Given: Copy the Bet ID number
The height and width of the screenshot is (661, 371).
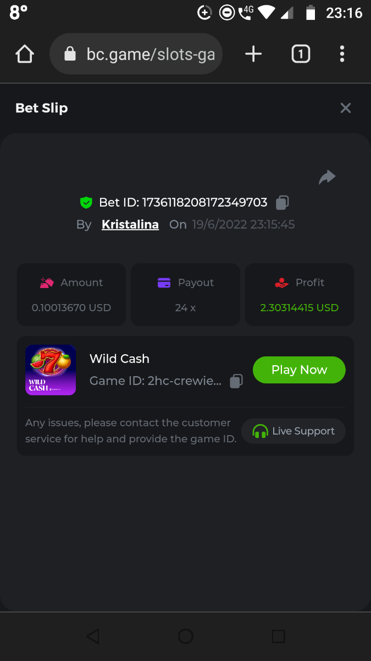Looking at the screenshot, I should point(282,203).
